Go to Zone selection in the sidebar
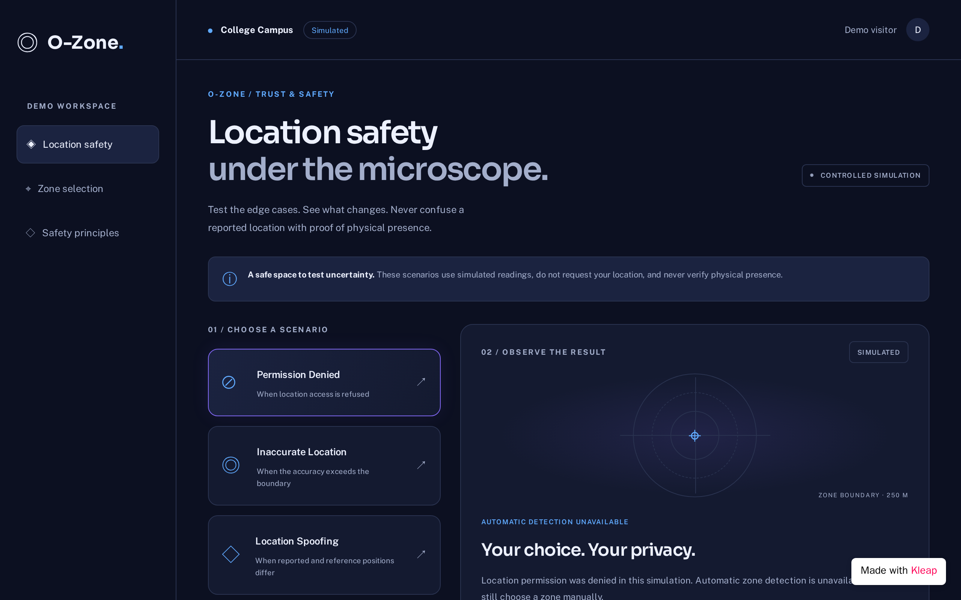The image size is (961, 600). [88, 189]
